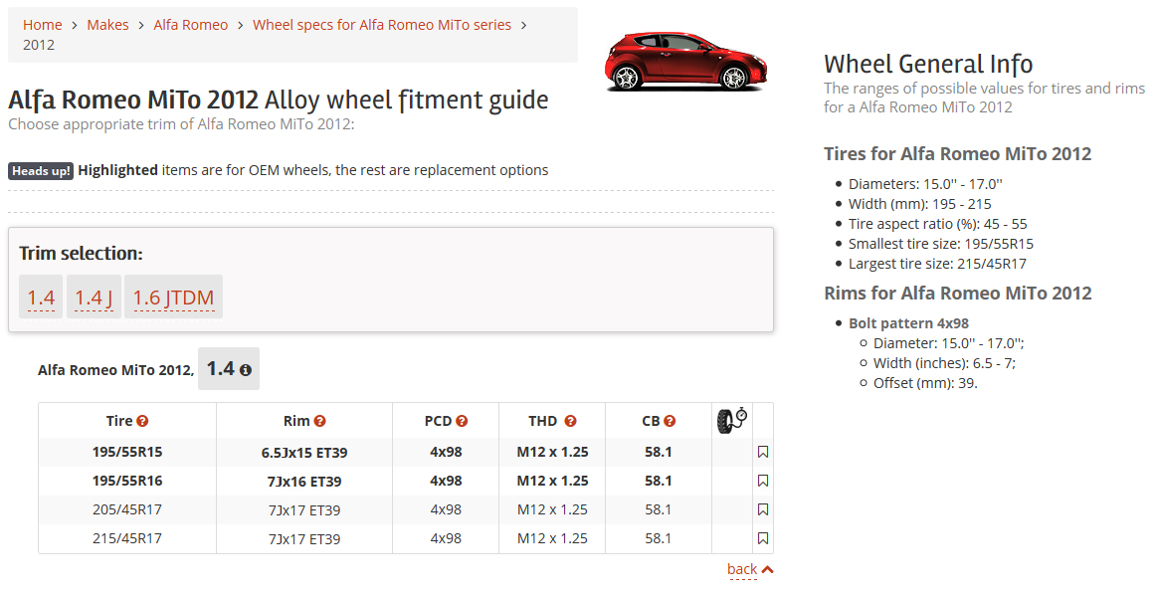
Task: Click the 2012 breadcrumb text
Action: pos(39,45)
